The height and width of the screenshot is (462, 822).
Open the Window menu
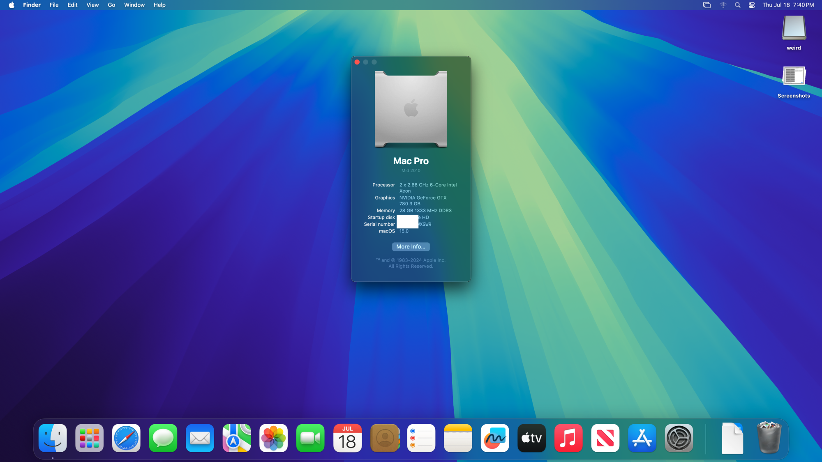(134, 5)
